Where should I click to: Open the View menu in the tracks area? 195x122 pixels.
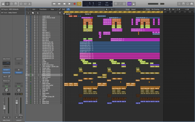pyautogui.click(x=53, y=9)
